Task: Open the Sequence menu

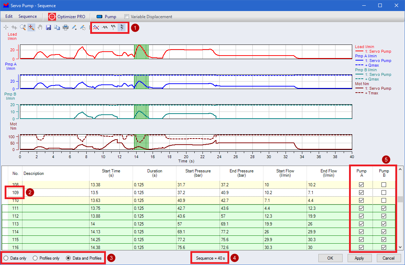Action: [x=28, y=16]
